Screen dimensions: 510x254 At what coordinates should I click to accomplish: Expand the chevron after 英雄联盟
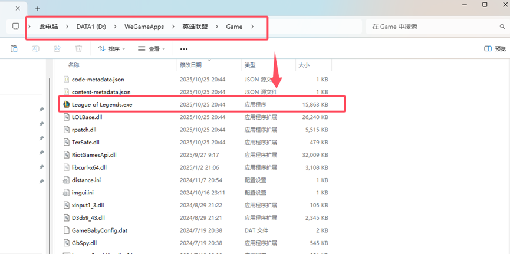click(217, 27)
